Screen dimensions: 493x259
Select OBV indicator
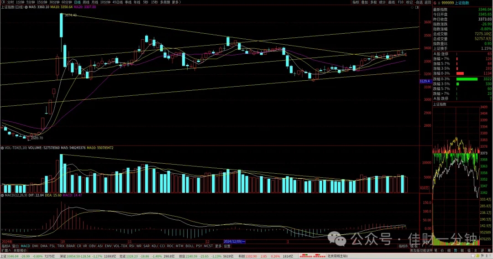pos(92,246)
